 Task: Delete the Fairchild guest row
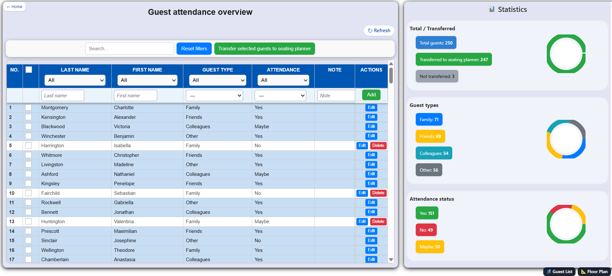click(x=378, y=193)
